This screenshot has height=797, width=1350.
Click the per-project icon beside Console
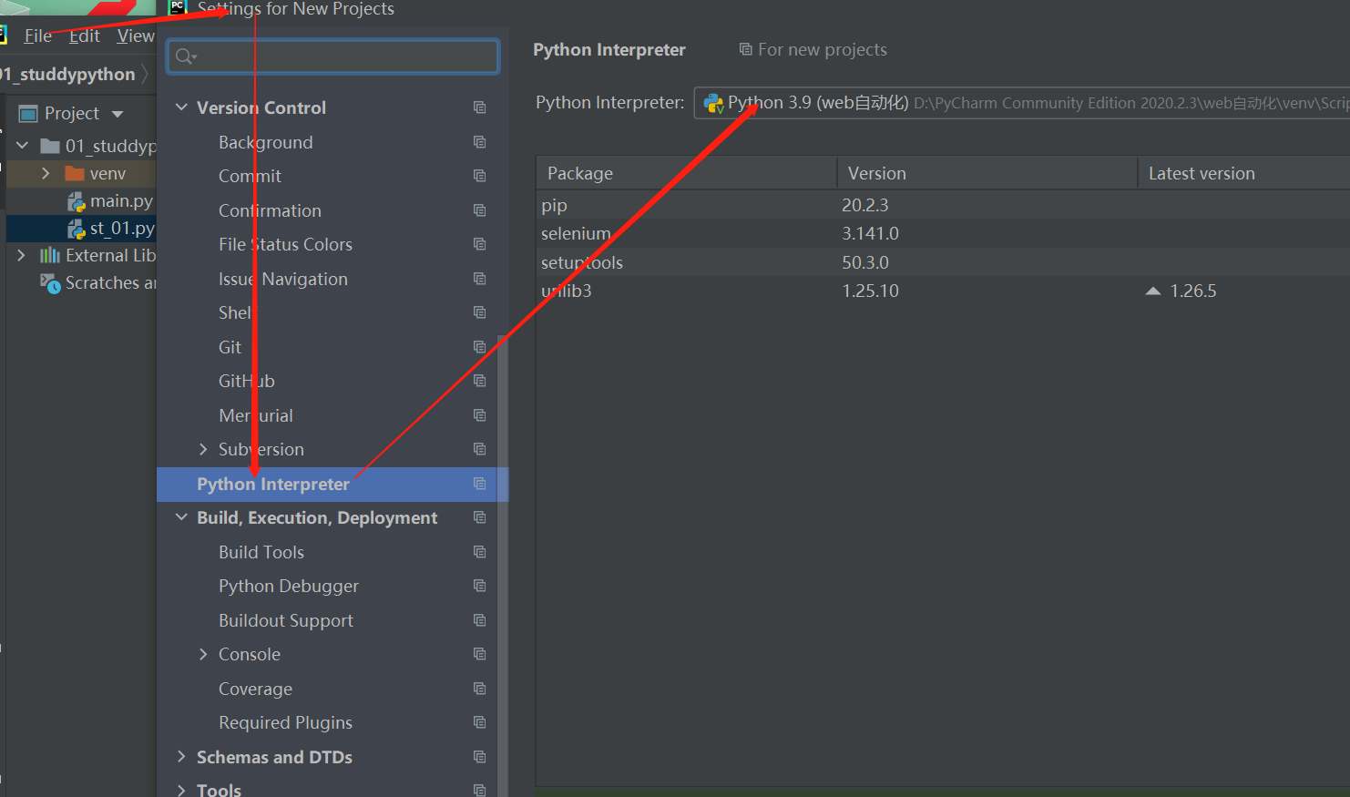[x=479, y=654]
